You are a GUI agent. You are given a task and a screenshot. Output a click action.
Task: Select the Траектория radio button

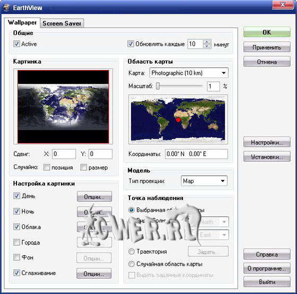click(x=132, y=252)
